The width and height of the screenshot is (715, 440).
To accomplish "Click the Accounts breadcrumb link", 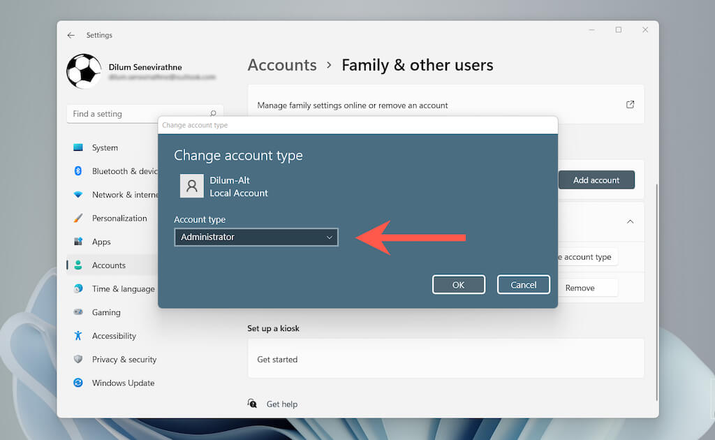I will [x=282, y=65].
